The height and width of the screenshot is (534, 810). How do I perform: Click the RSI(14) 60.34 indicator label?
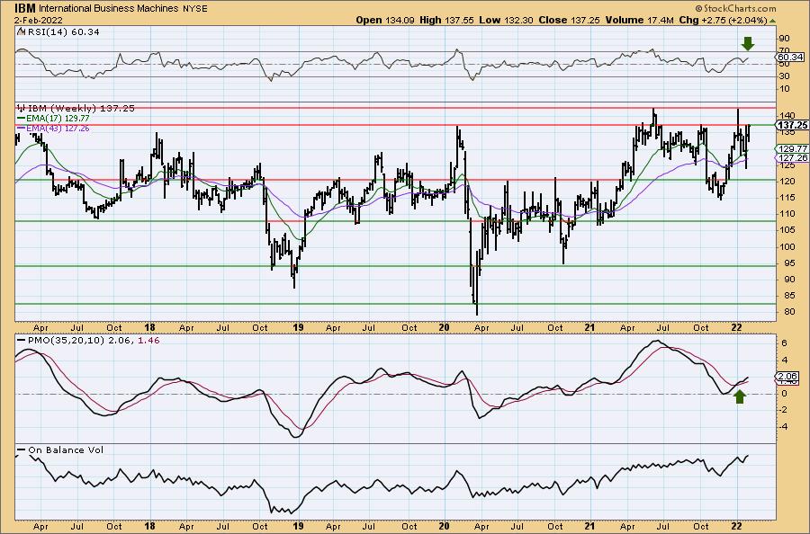[x=62, y=31]
